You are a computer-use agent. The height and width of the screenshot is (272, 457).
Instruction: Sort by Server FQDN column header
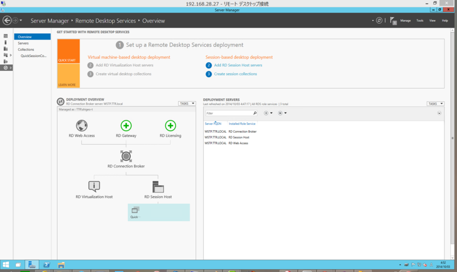coord(213,124)
